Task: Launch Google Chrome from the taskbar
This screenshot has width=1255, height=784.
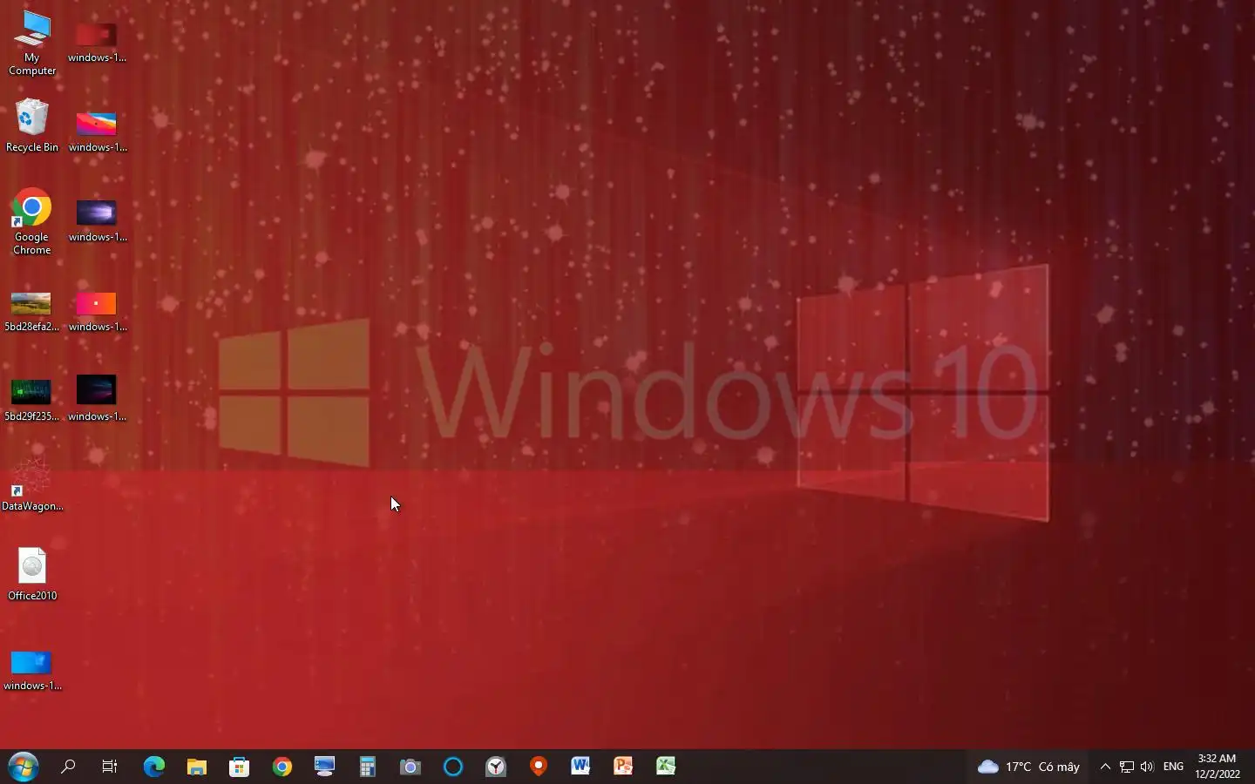Action: pos(282,767)
